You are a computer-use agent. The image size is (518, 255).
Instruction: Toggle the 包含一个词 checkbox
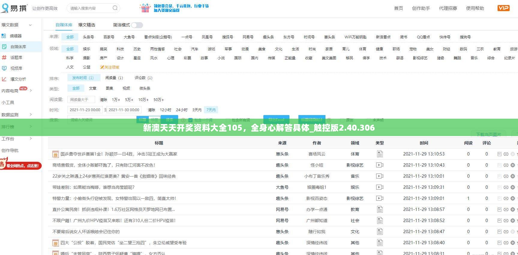[x=190, y=120]
